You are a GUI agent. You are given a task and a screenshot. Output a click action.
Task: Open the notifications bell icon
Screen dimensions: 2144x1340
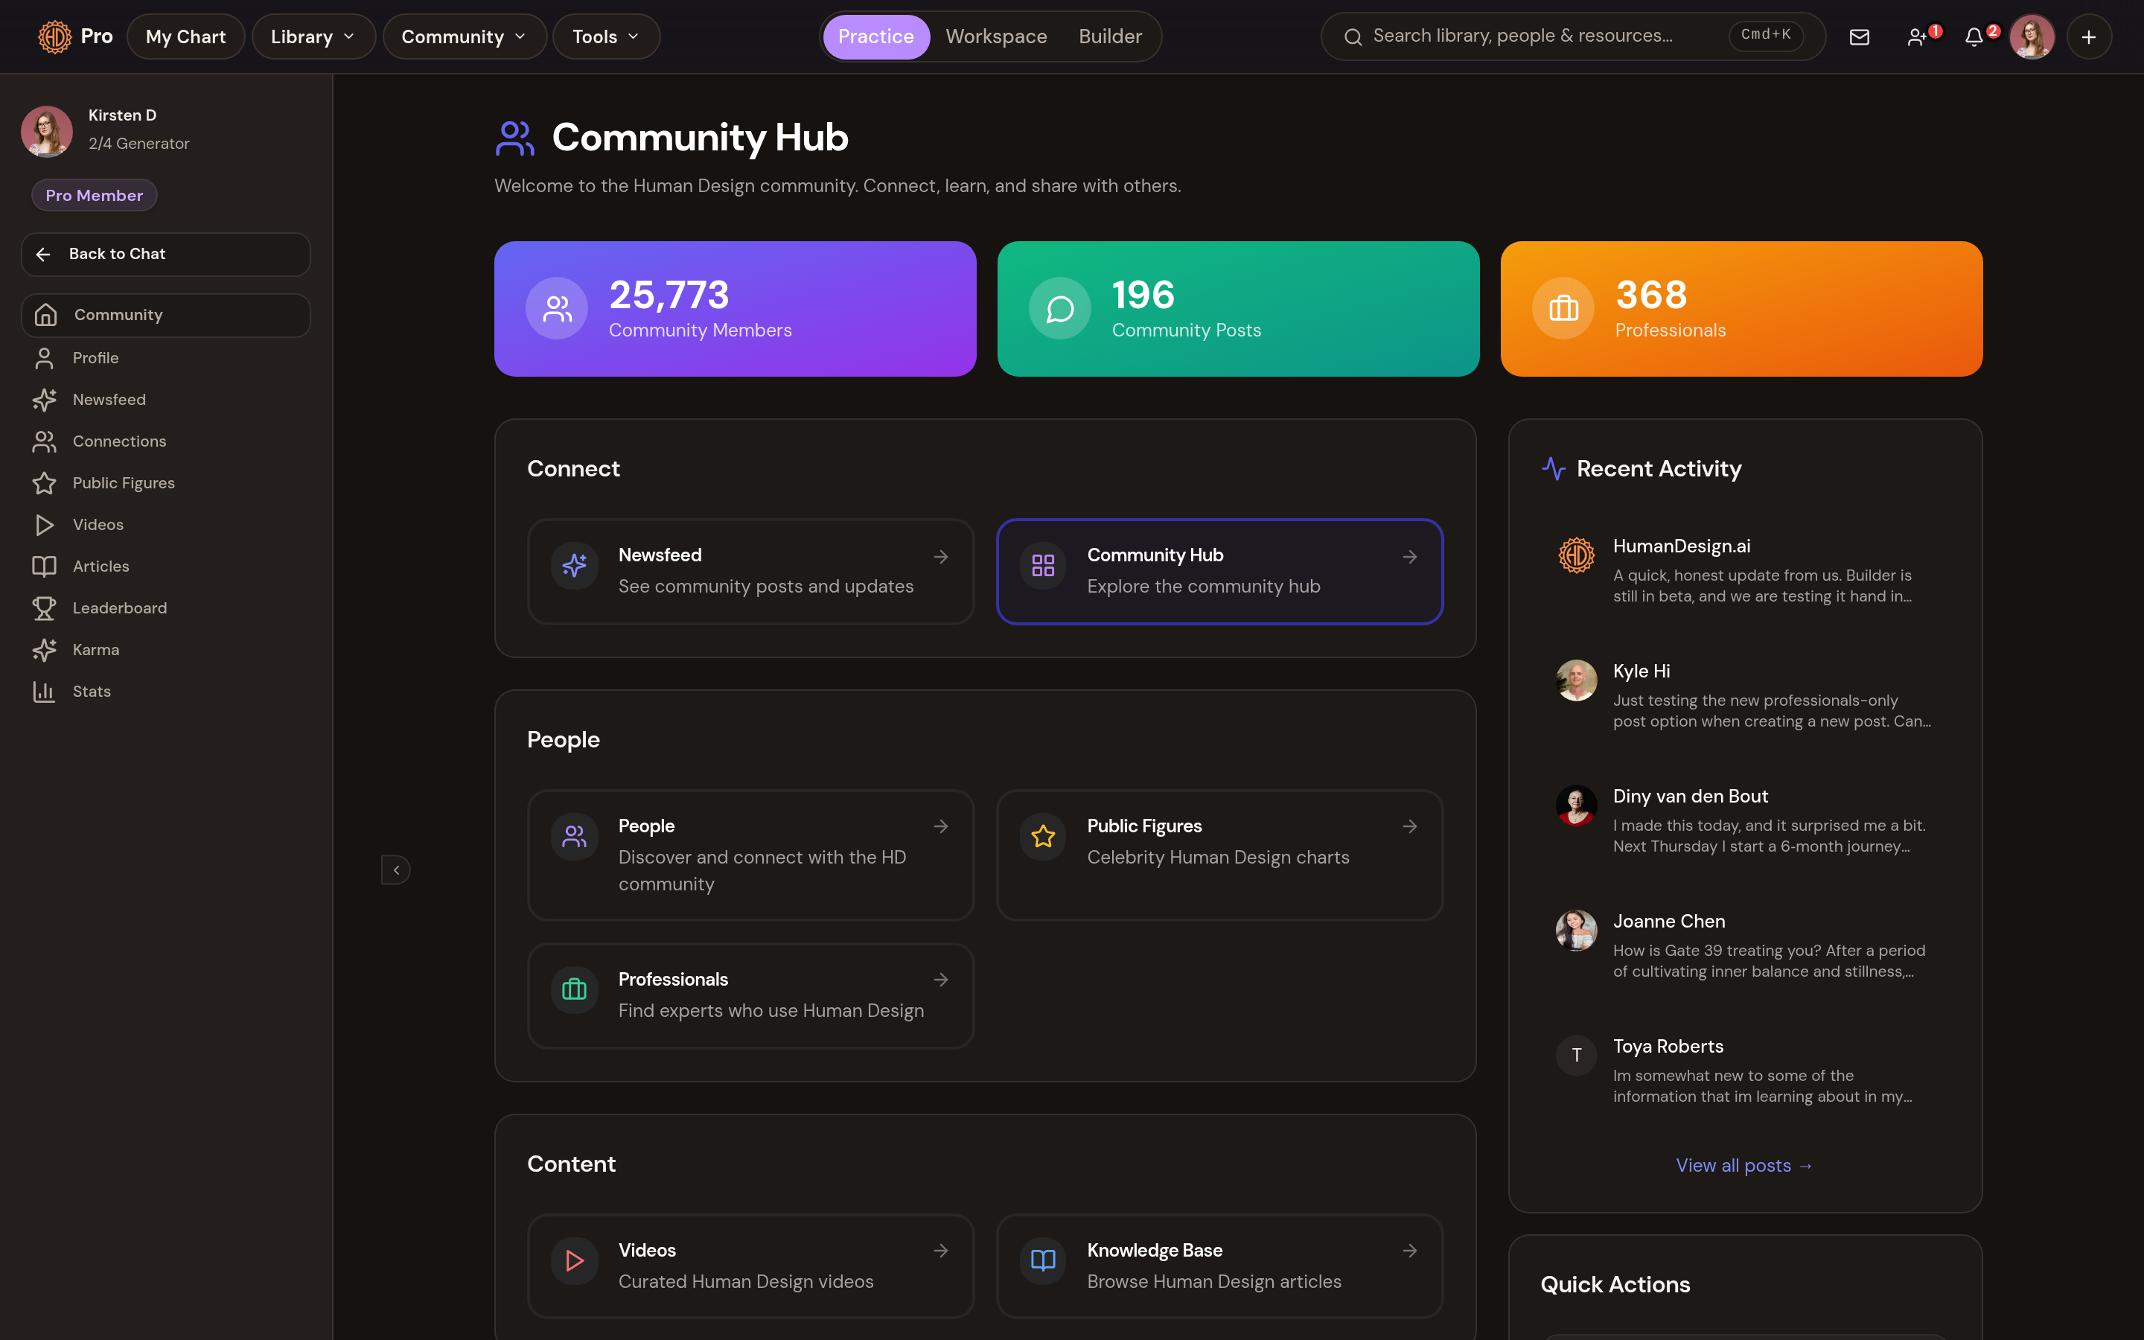1976,36
